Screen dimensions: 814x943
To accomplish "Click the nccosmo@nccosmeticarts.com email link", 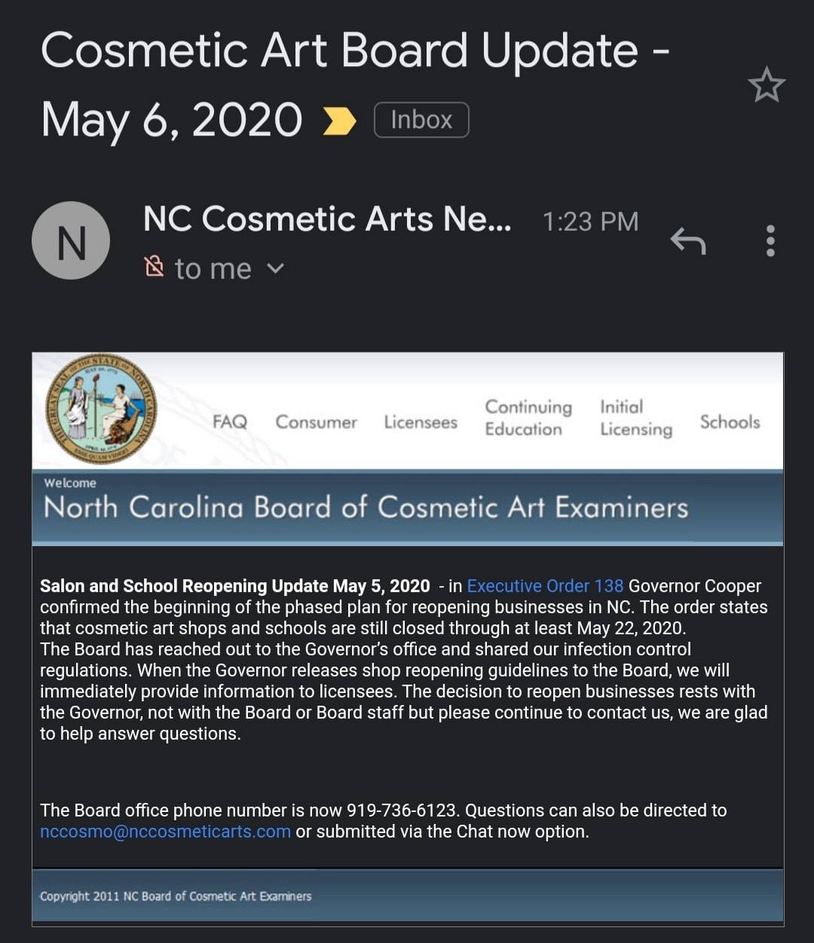I will (165, 832).
